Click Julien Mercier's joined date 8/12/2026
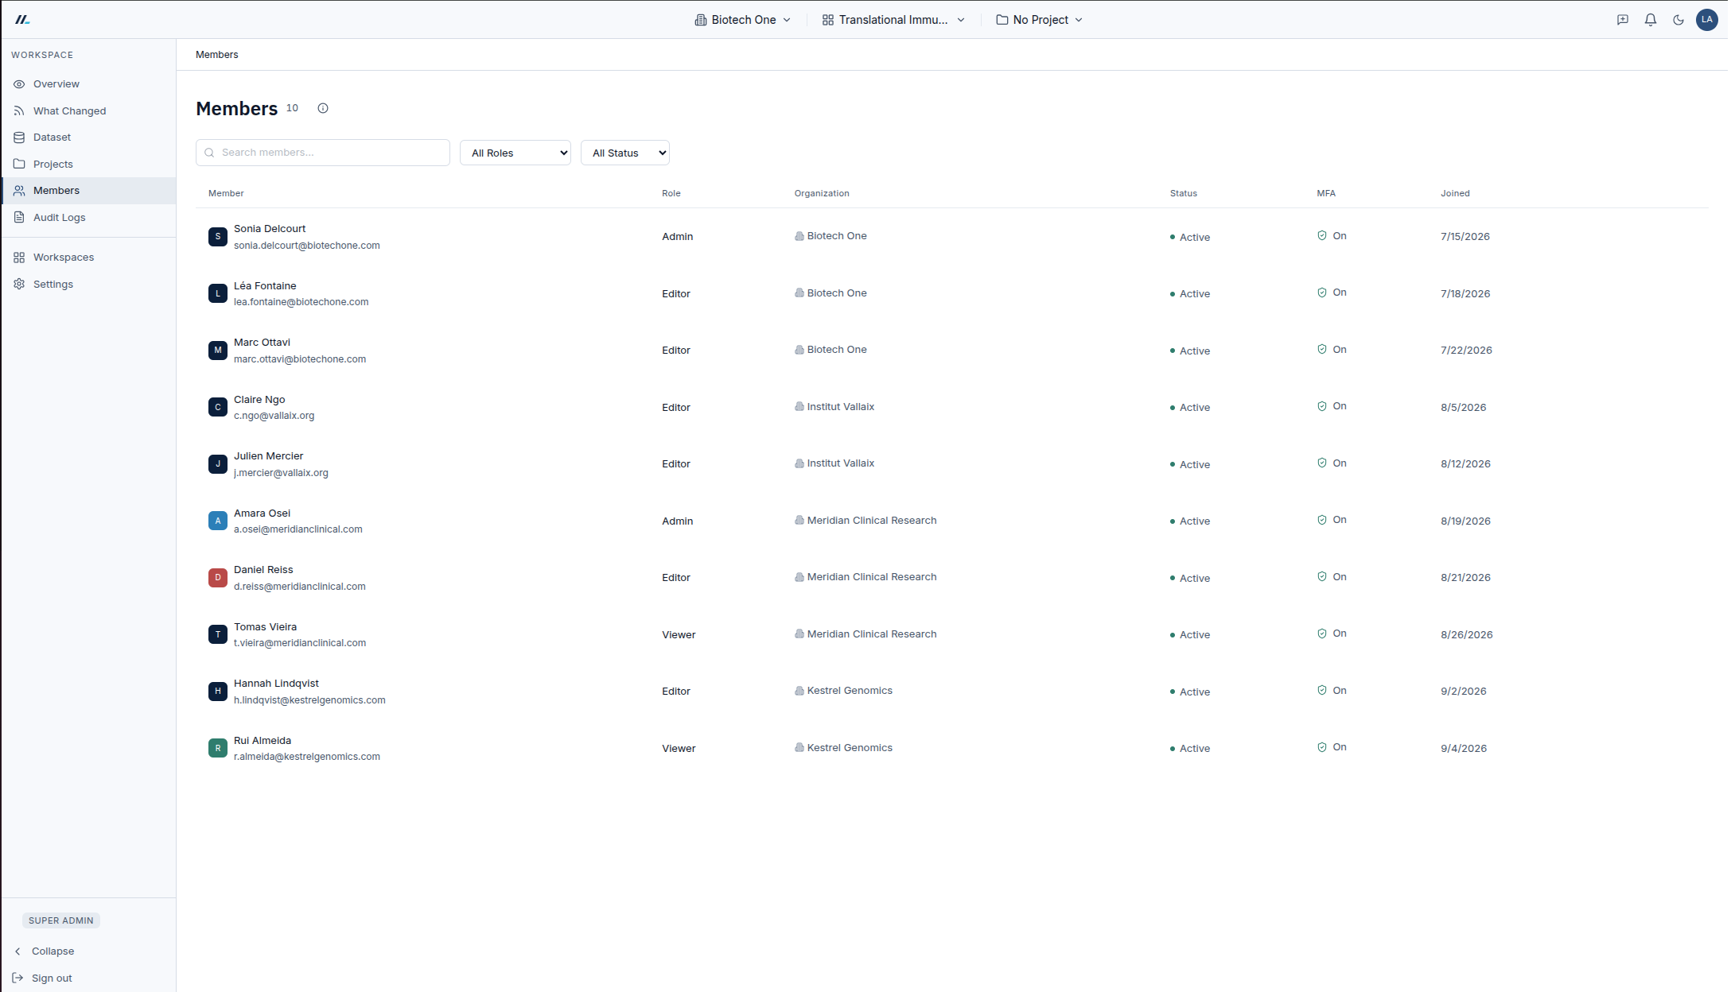Screen dimensions: 1731x992 click(1465, 464)
